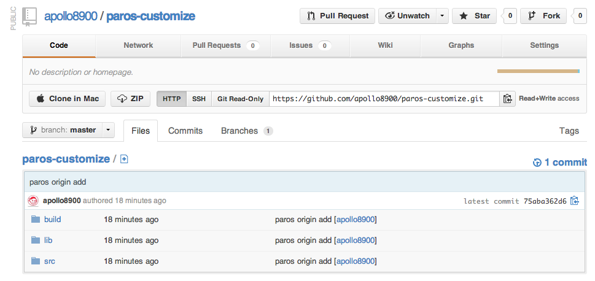
Task: Switch clone URL to SSH
Action: [x=199, y=99]
